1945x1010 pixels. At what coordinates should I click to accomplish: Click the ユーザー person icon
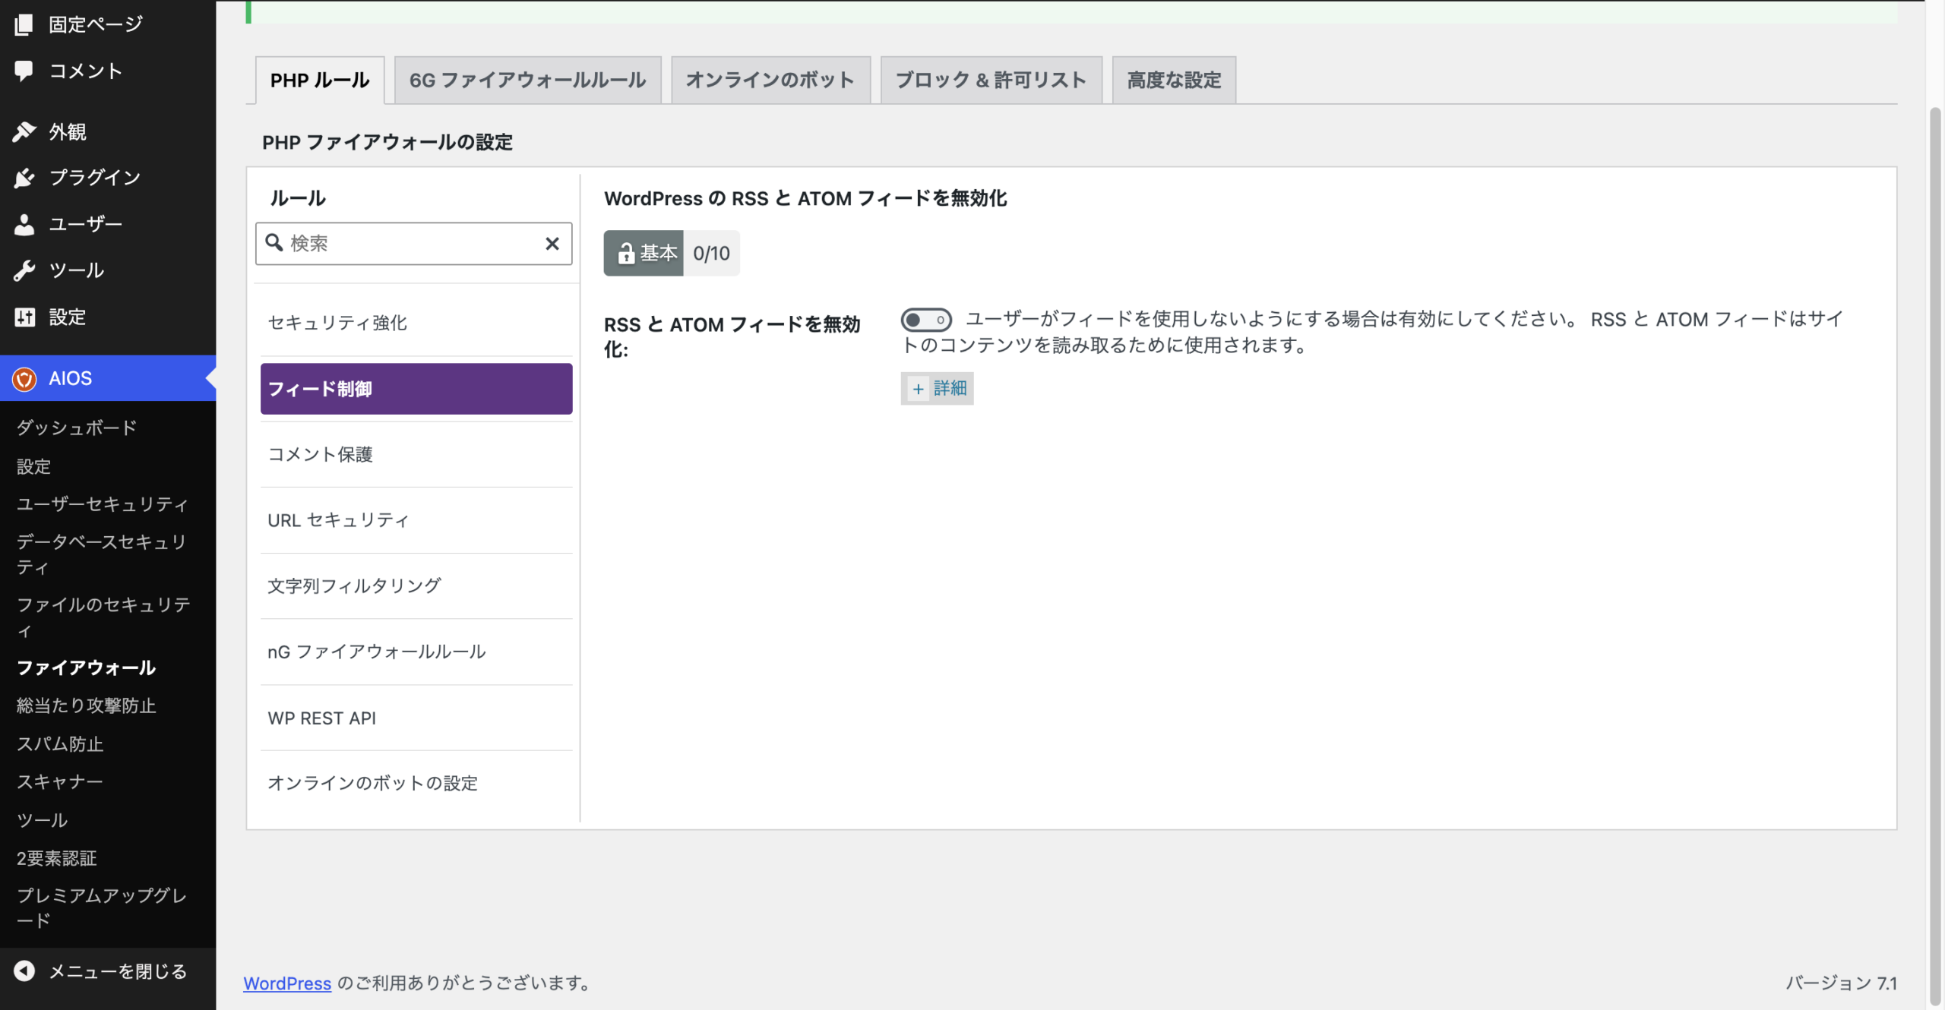24,224
